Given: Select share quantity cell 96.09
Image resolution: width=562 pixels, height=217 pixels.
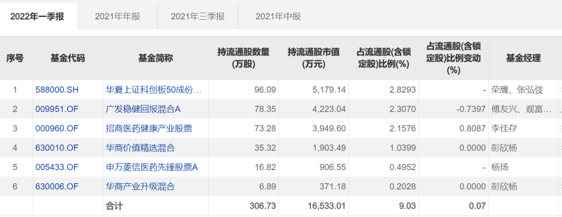Looking at the screenshot, I should point(265,90).
